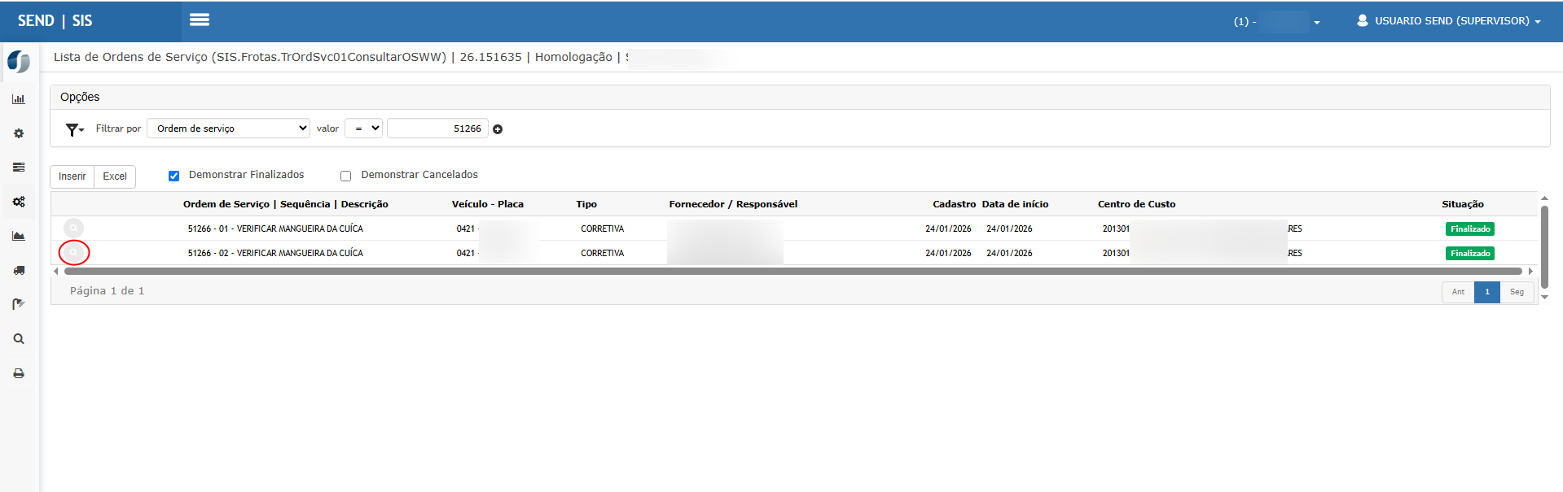Image resolution: width=1563 pixels, height=492 pixels.
Task: Open the comparison operator '=' dropdown
Action: coord(363,128)
